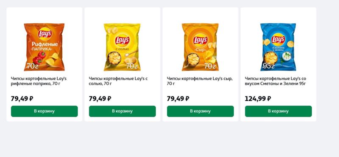Select the 79,49 ₽ price under paprika chips
Viewport: 339px width, 157px height.
[22, 99]
